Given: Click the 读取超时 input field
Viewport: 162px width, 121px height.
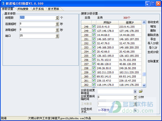Looking at the screenshot, I should (x=38, y=30).
